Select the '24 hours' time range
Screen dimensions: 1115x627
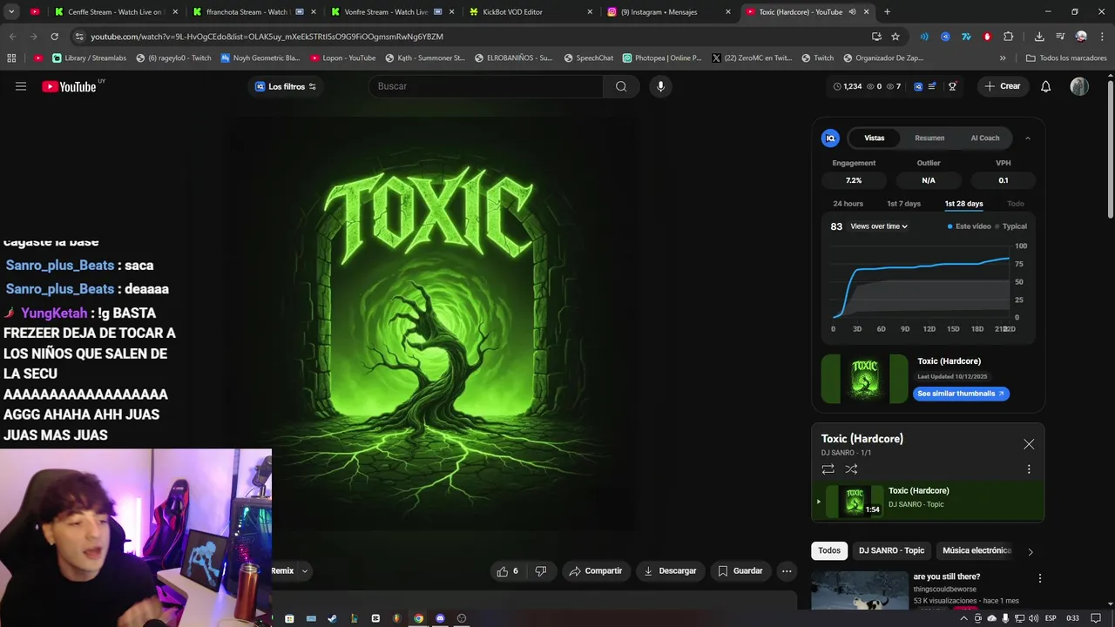(x=848, y=204)
